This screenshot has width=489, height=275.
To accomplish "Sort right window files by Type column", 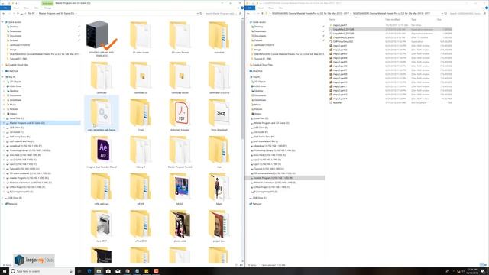I will (413, 19).
